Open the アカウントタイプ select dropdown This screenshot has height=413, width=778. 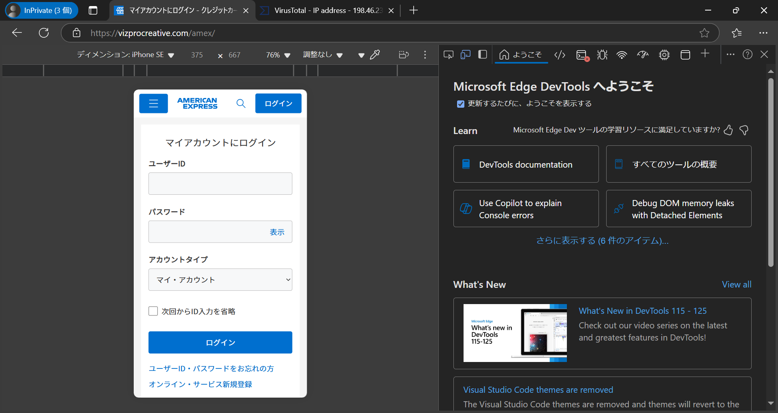point(220,280)
